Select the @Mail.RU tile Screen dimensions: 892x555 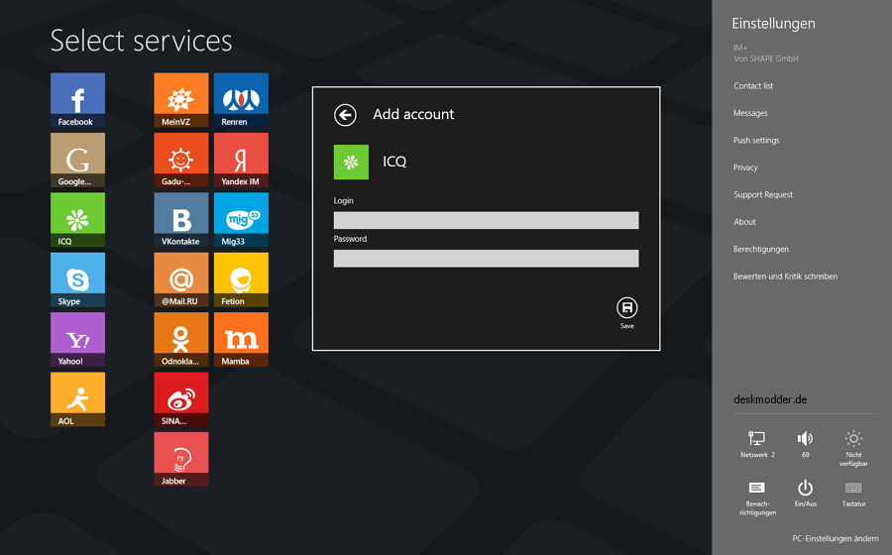pos(181,279)
